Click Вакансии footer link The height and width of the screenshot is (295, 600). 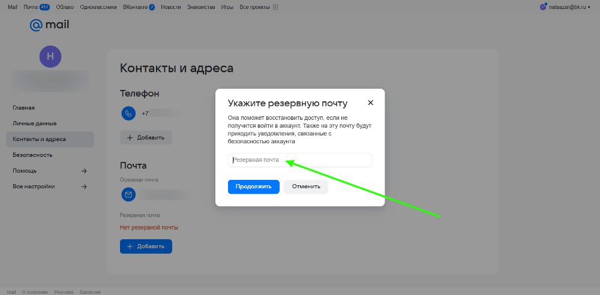(90, 292)
